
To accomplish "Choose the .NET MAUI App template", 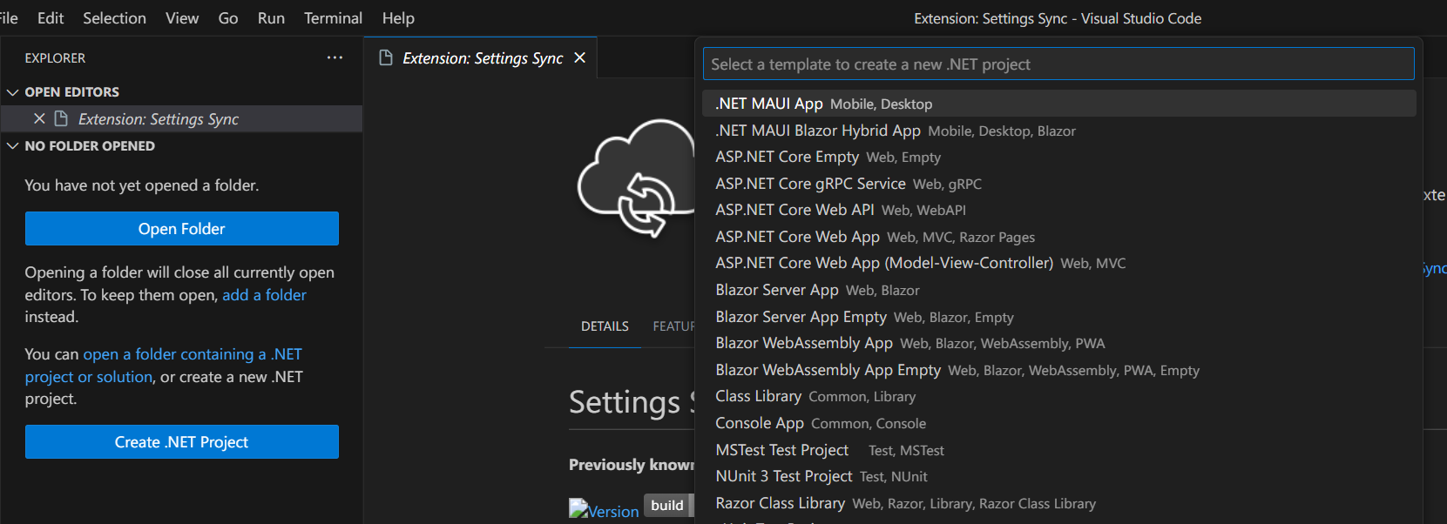I will 1058,104.
